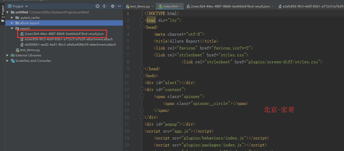Expand the .pytest_cache folder
The height and width of the screenshot is (151, 344).
click(12, 18)
